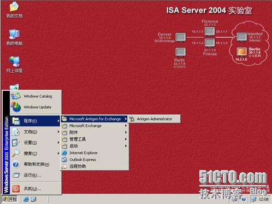Click the second quick launch icon on taskbar

(x=34, y=199)
